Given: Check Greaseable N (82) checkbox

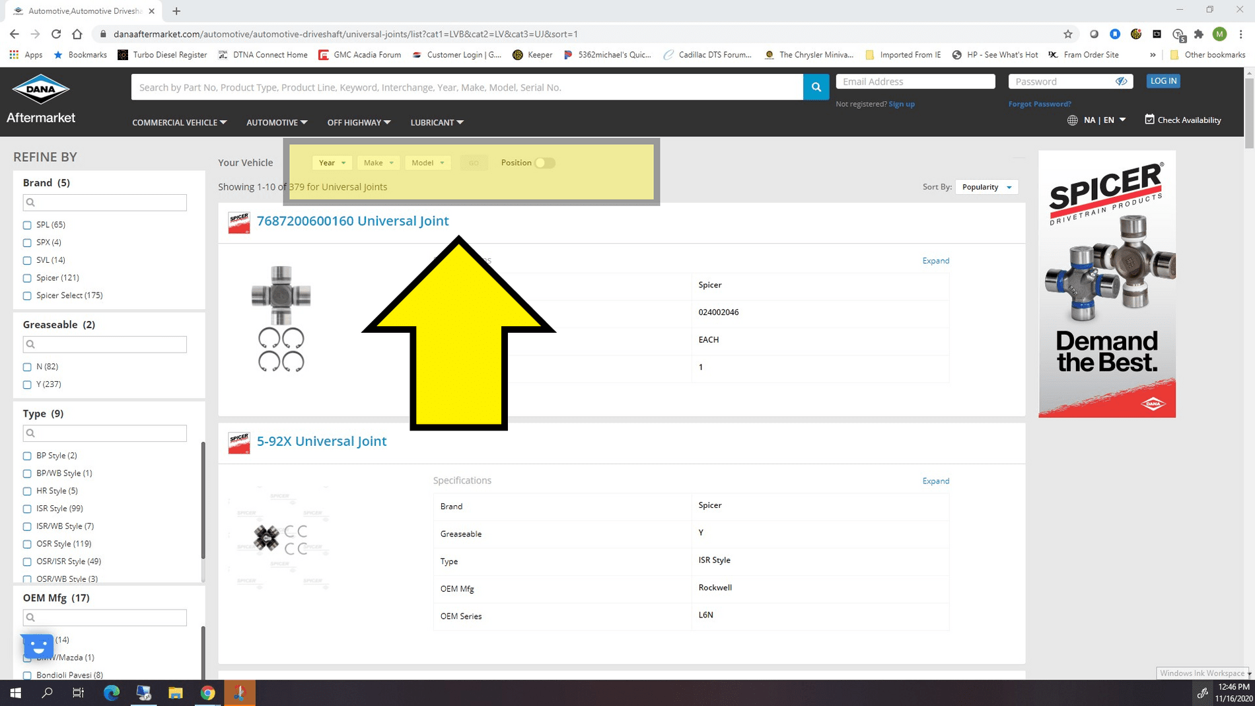Looking at the screenshot, I should (x=27, y=367).
